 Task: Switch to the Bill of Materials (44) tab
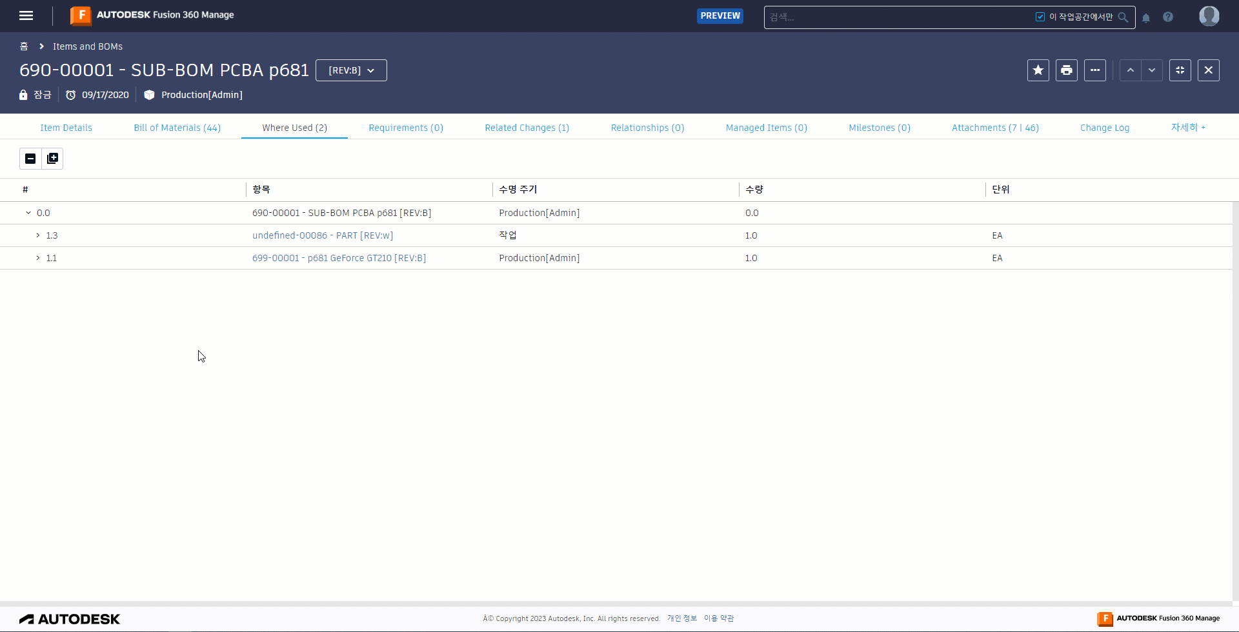coord(177,128)
